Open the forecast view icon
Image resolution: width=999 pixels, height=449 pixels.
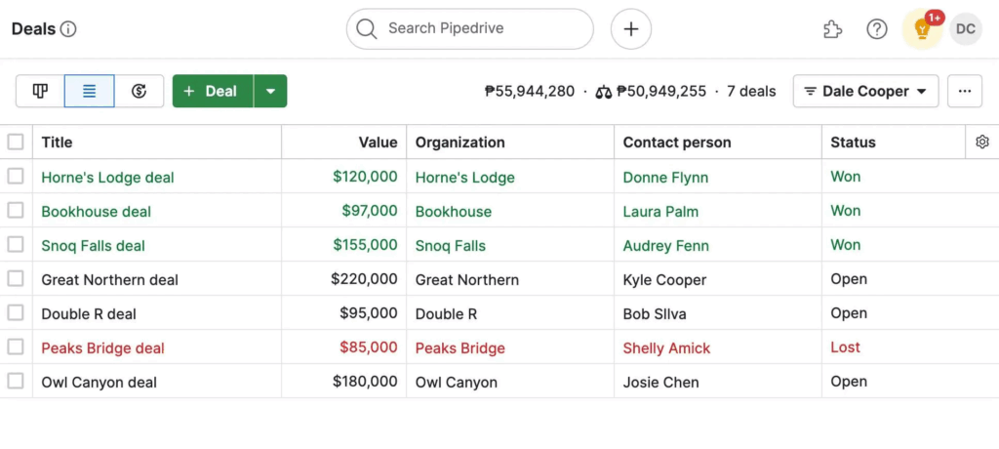pyautogui.click(x=139, y=91)
